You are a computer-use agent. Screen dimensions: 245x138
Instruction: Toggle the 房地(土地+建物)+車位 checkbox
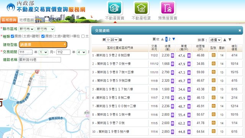tap(43, 36)
